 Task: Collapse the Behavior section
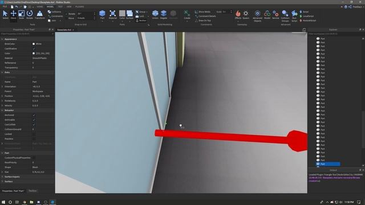click(x=2, y=110)
